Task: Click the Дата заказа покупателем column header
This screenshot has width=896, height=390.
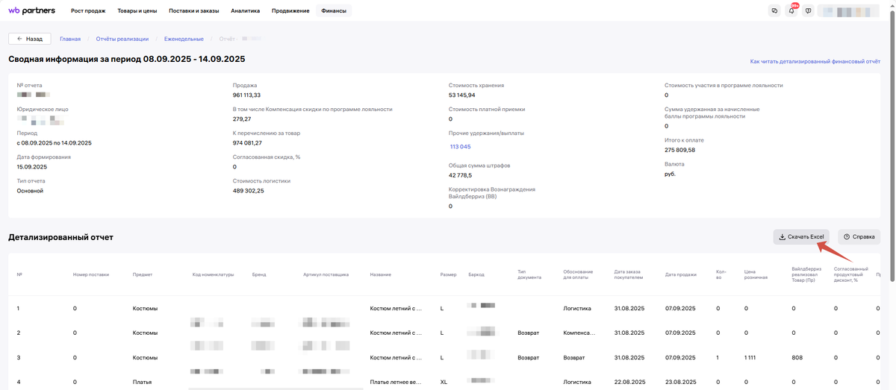Action: [x=628, y=275]
